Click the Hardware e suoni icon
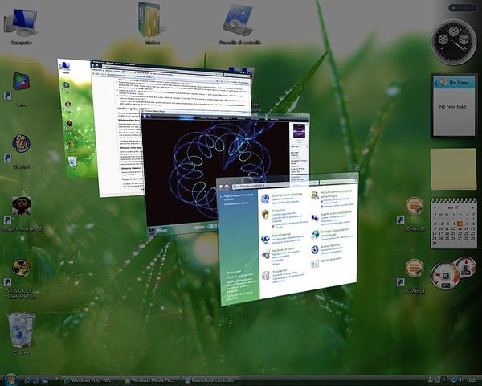Image resolution: width=482 pixels, height=386 pixels. click(x=266, y=254)
